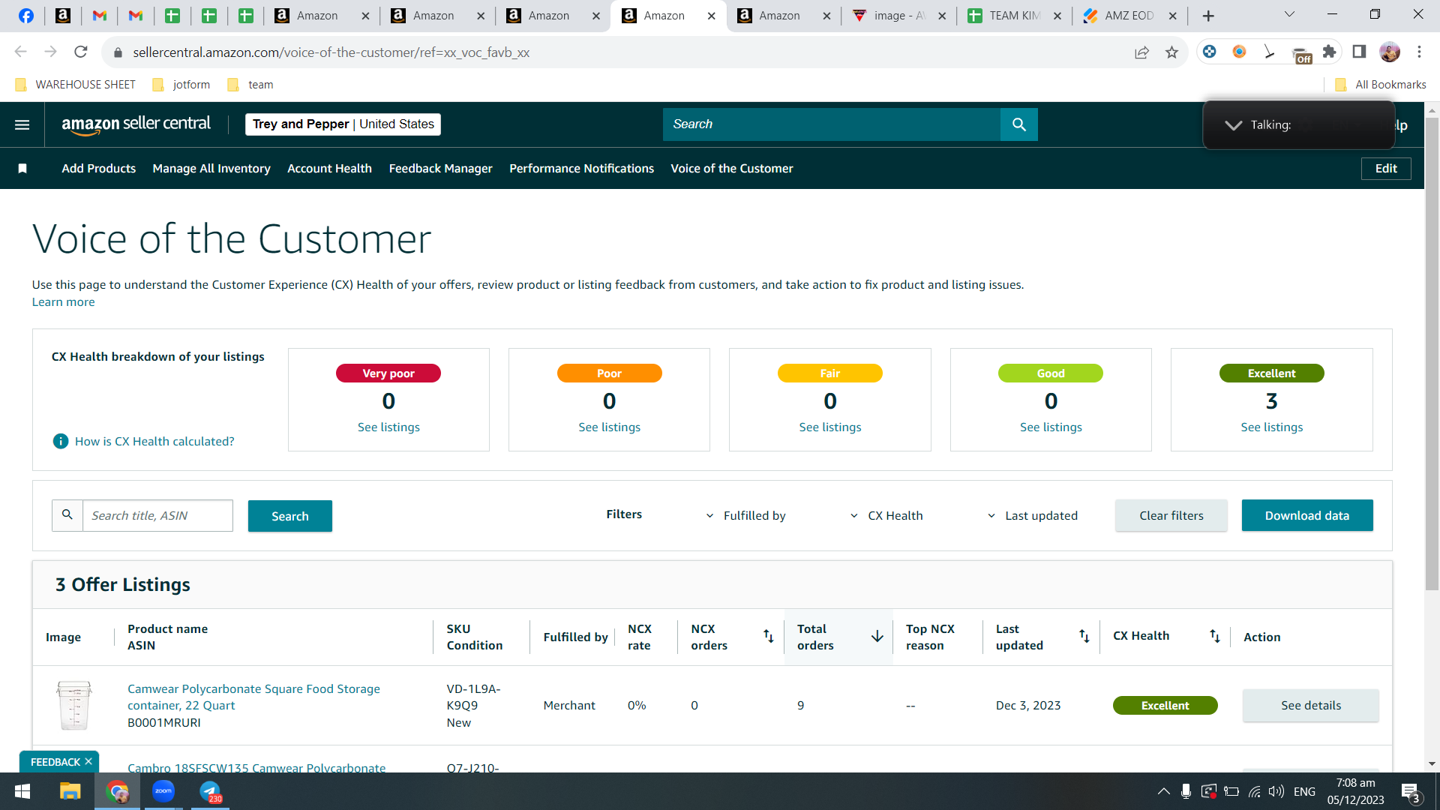
Task: Switch to the TEAM KIM browser tab
Action: (x=1014, y=16)
